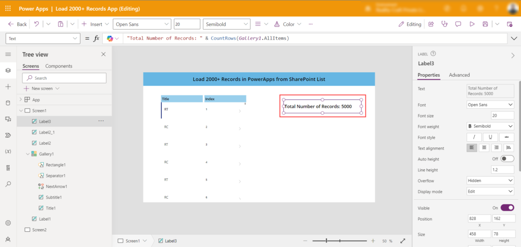The height and width of the screenshot is (247, 521).
Task: Click New screen button
Action: coord(42,88)
